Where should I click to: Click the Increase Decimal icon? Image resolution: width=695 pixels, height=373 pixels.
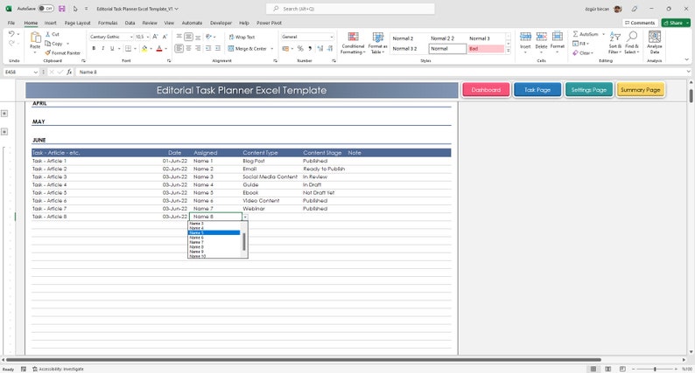(320, 49)
